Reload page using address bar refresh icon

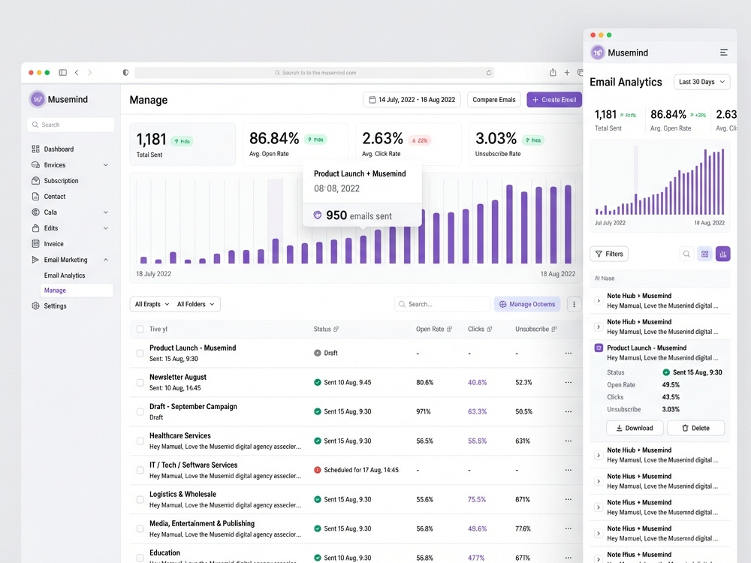pos(489,73)
